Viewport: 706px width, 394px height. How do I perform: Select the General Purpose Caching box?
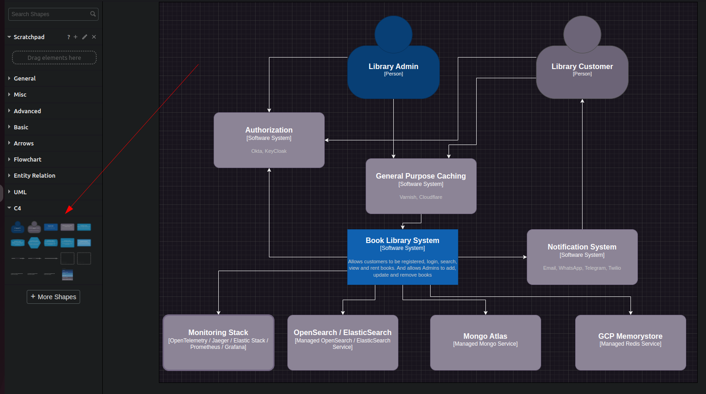(x=421, y=186)
